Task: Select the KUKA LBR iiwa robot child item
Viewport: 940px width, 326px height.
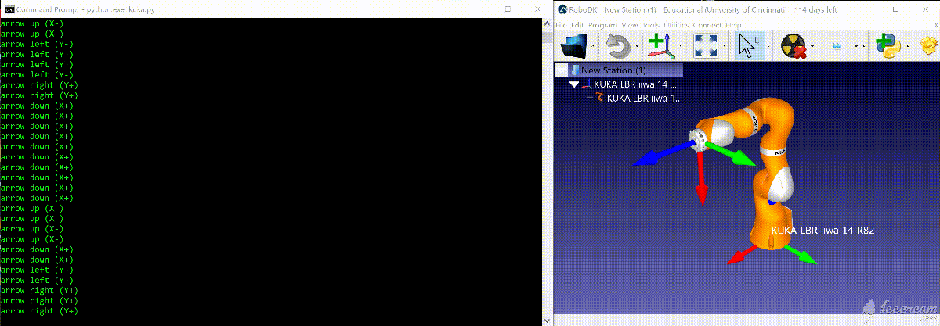Action: point(644,99)
